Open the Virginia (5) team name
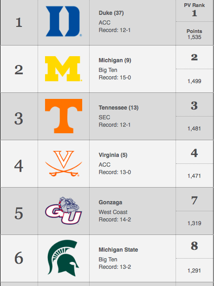The height and width of the screenshot is (286, 215). pos(113,155)
